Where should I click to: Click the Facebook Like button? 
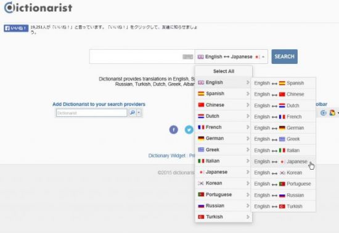pyautogui.click(x=16, y=28)
